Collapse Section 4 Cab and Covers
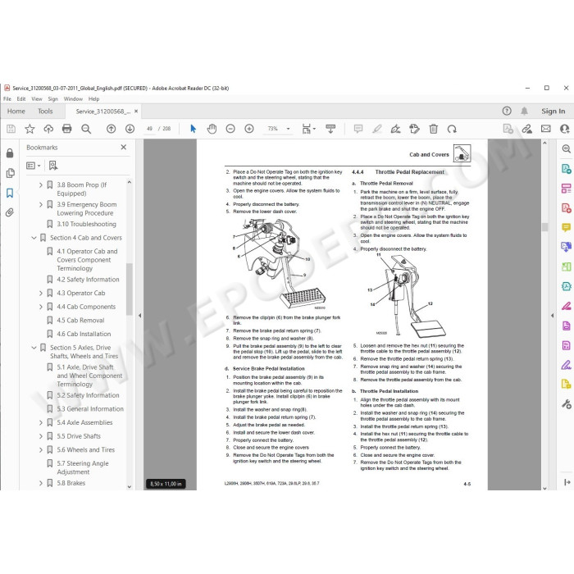 [34, 238]
